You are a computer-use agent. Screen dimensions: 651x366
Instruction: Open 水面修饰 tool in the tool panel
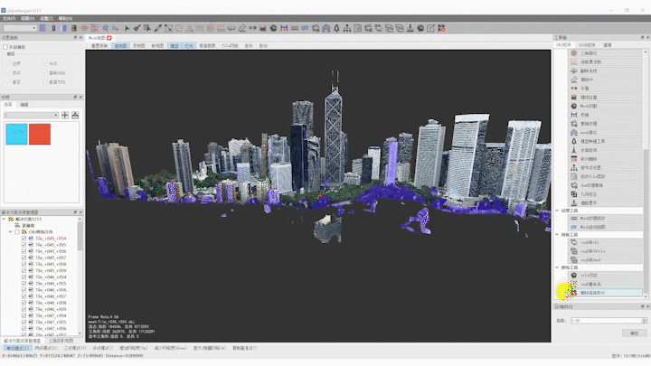605,150
